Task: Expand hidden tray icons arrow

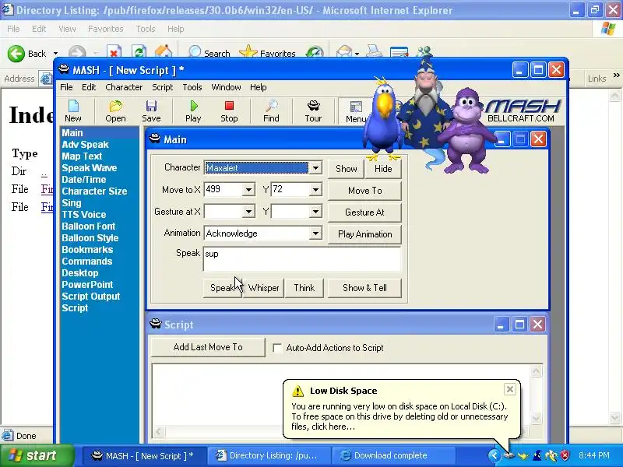Action: click(x=494, y=455)
